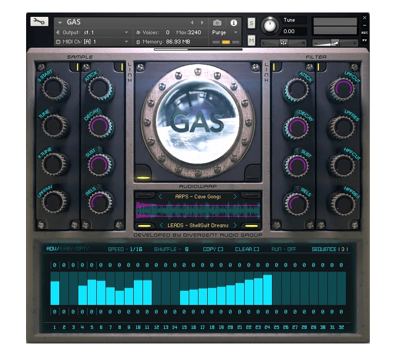Click the Tune value 0.00 field
This screenshot has width=397, height=356.
pos(293,32)
